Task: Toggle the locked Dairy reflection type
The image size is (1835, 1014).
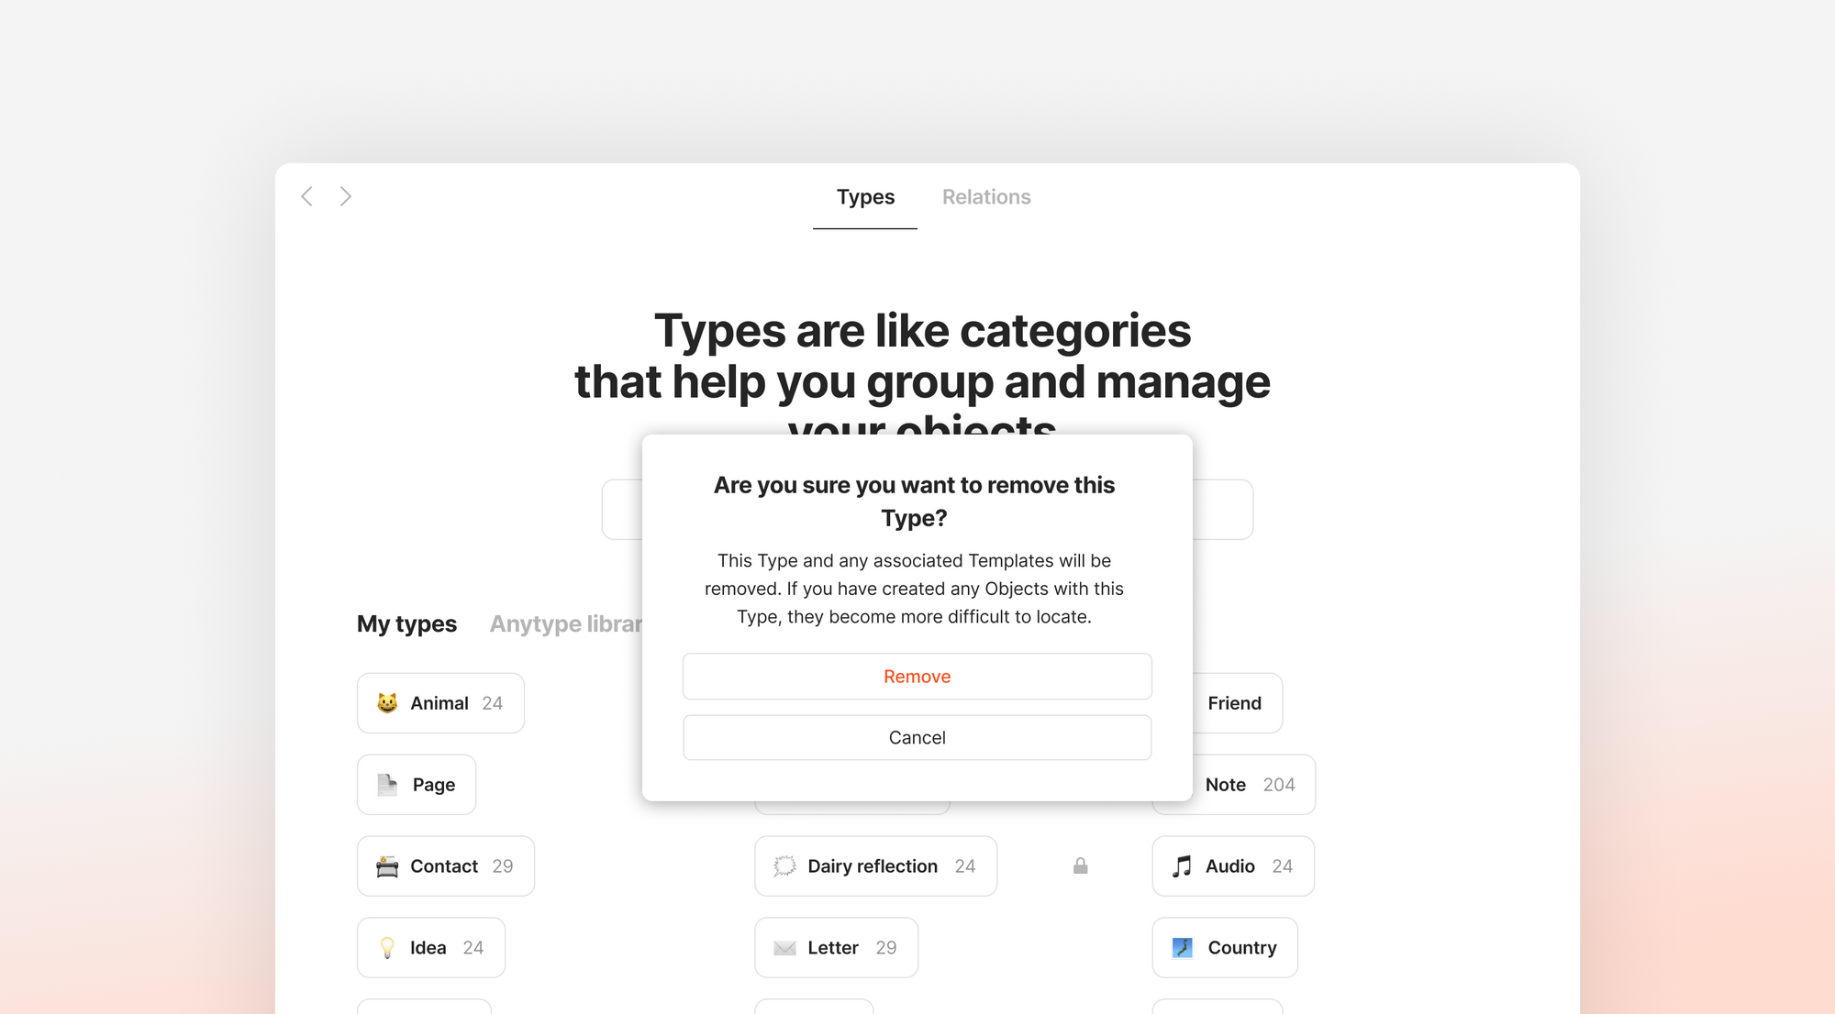Action: pyautogui.click(x=1079, y=865)
